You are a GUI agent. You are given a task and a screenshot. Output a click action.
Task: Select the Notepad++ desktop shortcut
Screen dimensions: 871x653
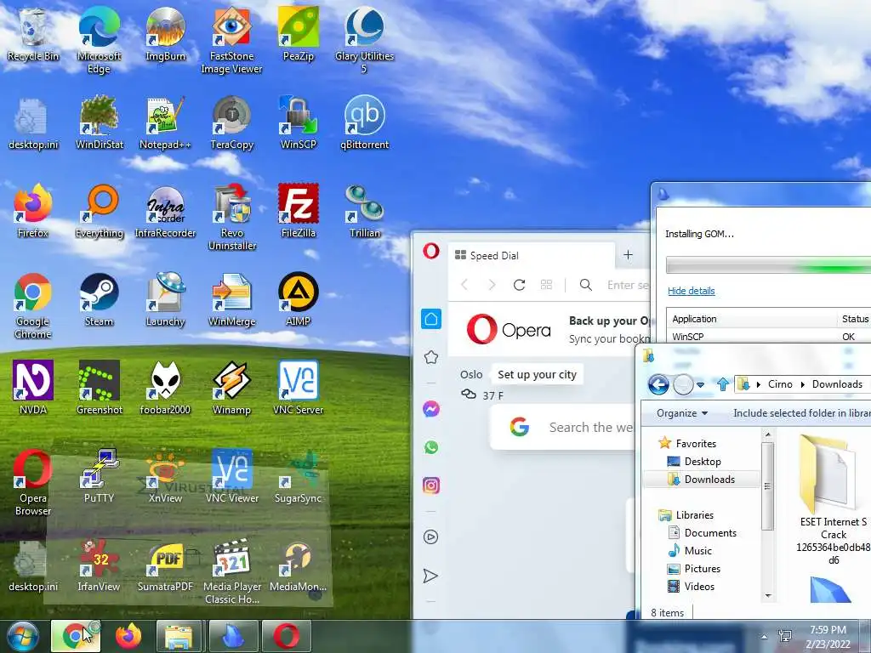pyautogui.click(x=165, y=122)
